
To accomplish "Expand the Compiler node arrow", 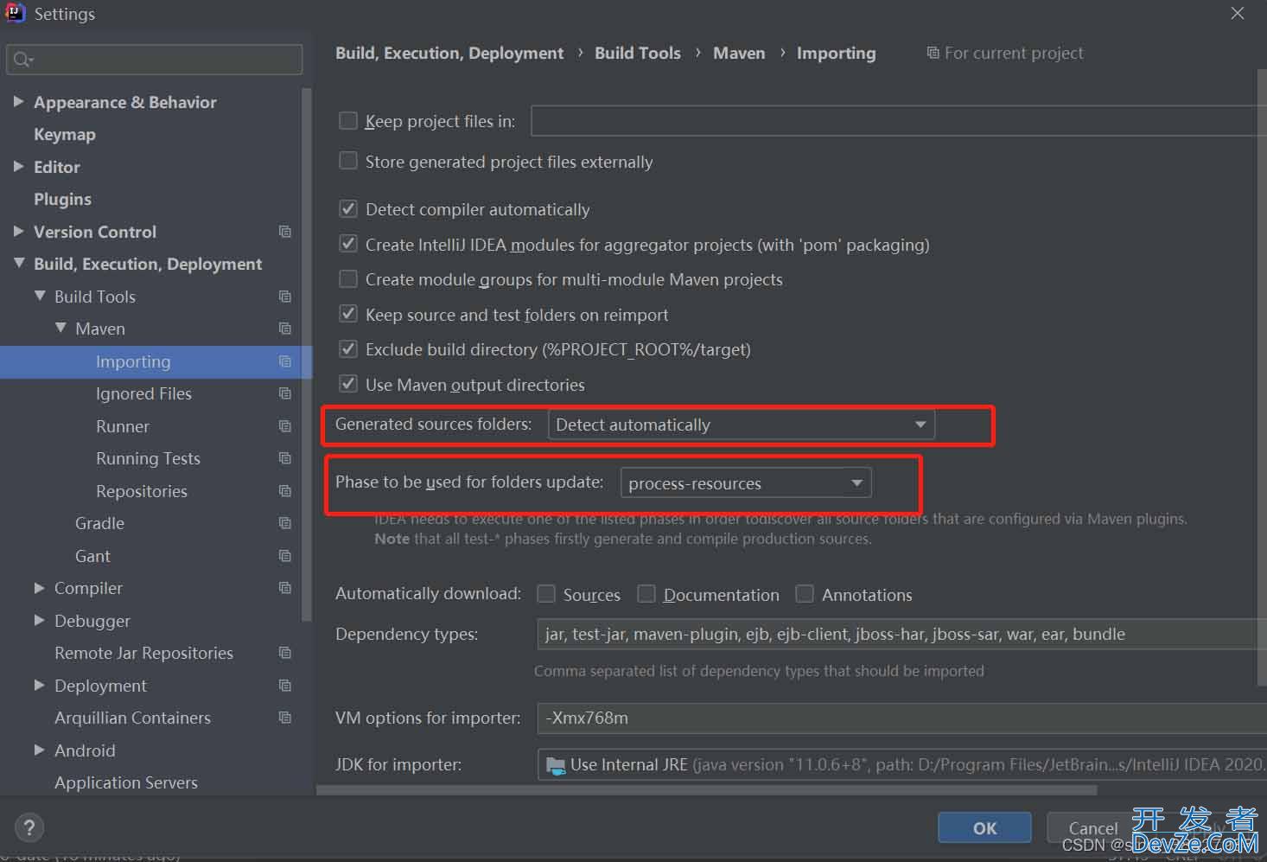I will pyautogui.click(x=39, y=588).
